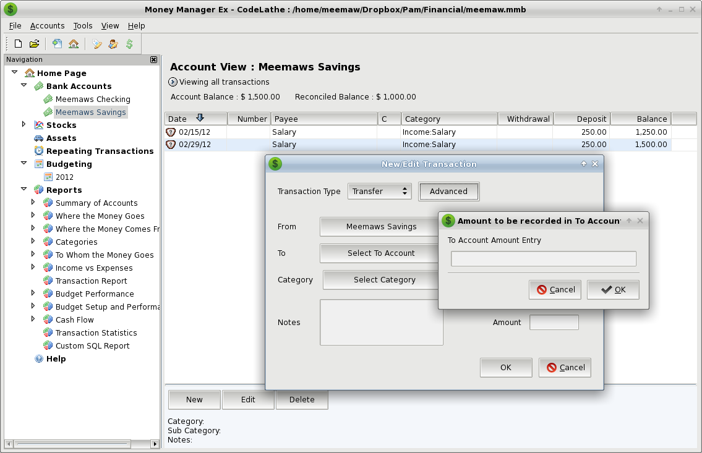Cancel the New/Edit Transaction dialog
Viewport: 702px width, 453px height.
pyautogui.click(x=565, y=368)
